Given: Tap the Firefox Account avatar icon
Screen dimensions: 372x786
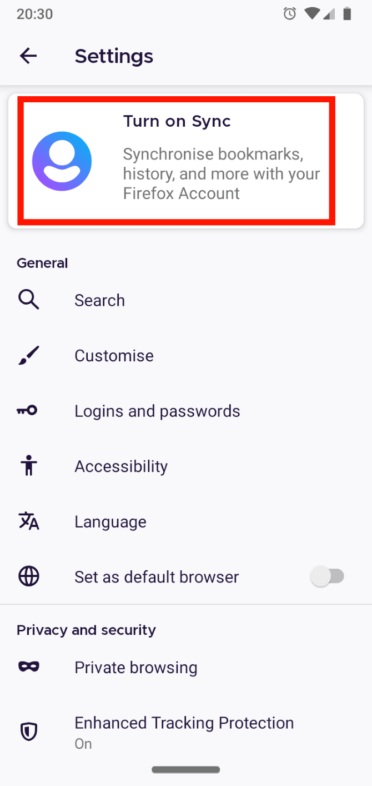Looking at the screenshot, I should coord(62,161).
